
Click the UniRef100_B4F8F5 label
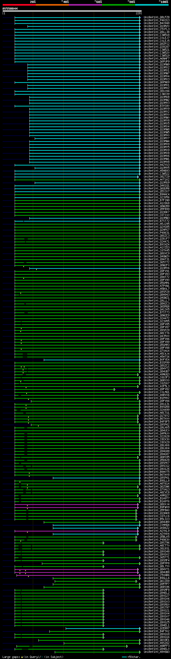click(157, 422)
